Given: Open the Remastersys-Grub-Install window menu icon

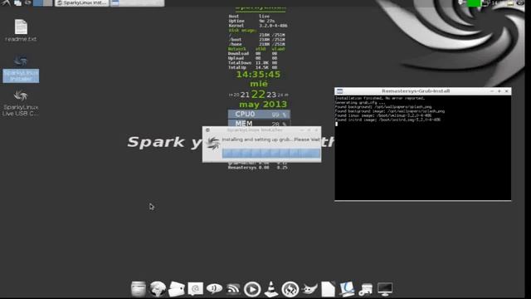Looking at the screenshot, I should (339, 91).
